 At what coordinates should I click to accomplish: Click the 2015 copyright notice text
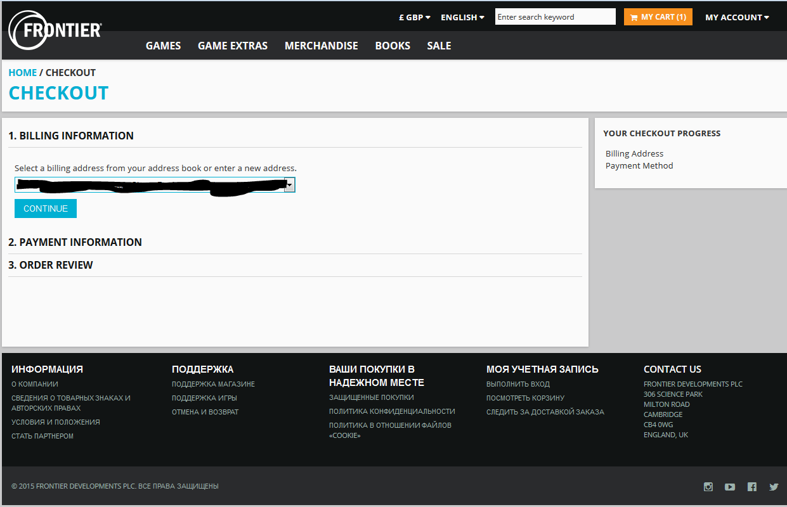(115, 486)
